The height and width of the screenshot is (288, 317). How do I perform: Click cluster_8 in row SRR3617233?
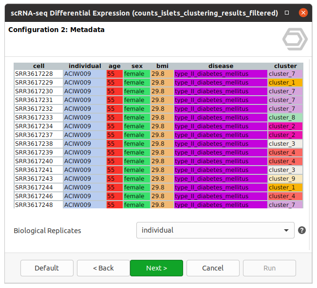coord(285,118)
